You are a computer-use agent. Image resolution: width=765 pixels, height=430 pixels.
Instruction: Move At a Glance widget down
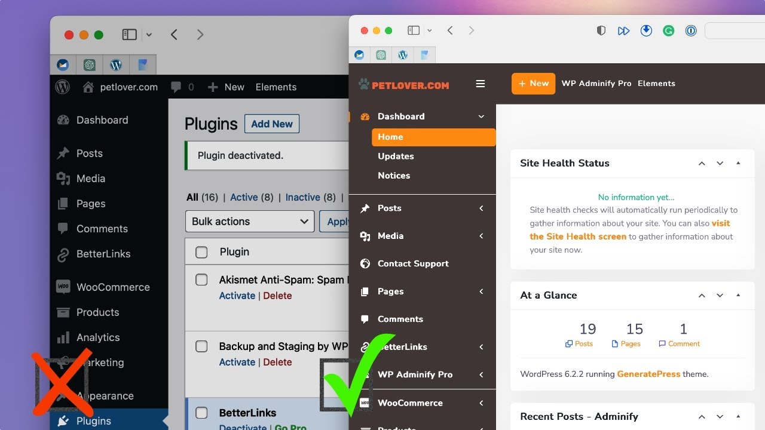click(720, 295)
